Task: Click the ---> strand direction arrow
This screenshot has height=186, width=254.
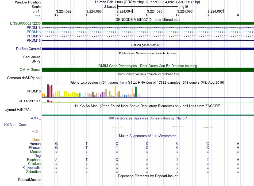Action: [38, 15]
